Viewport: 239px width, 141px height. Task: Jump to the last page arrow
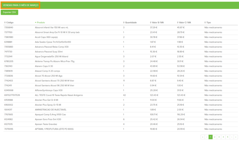(236, 137)
